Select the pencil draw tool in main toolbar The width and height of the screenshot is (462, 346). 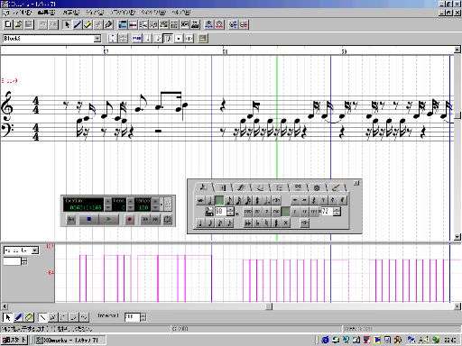[78, 24]
